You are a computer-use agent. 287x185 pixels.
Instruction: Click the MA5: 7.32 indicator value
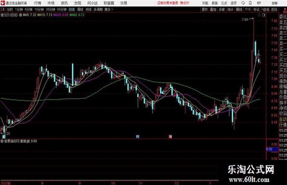[x=29, y=15]
